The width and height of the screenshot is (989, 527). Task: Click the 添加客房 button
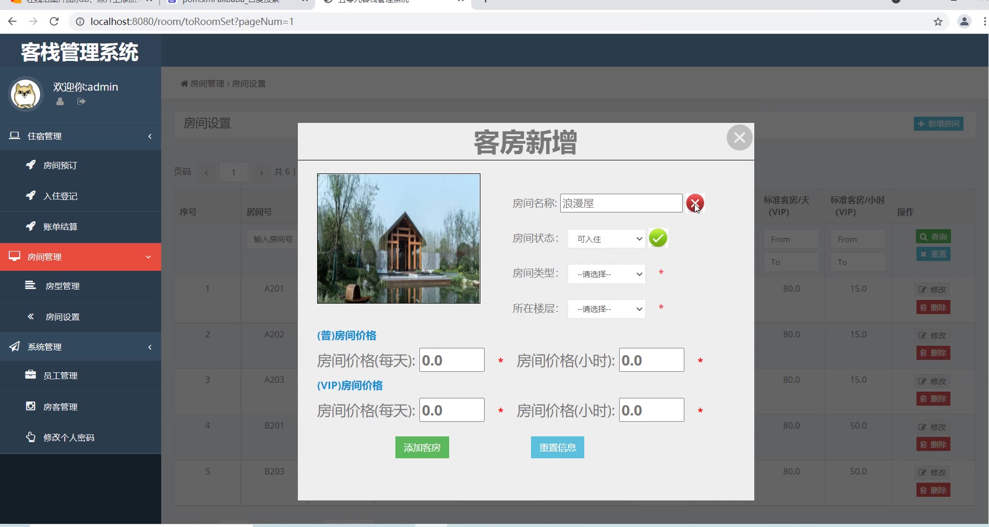click(x=422, y=447)
